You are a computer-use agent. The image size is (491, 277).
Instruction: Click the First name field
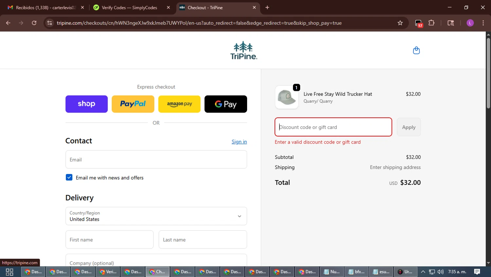point(109,240)
